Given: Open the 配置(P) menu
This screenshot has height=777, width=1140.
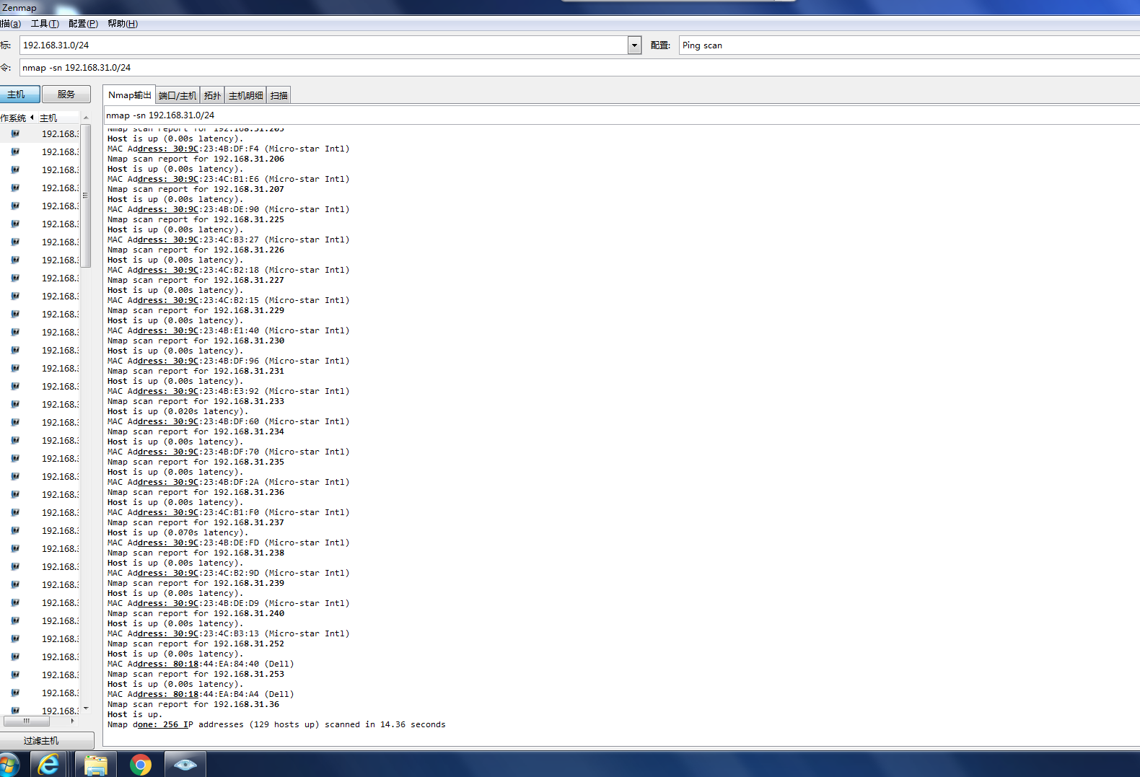Looking at the screenshot, I should coord(83,24).
